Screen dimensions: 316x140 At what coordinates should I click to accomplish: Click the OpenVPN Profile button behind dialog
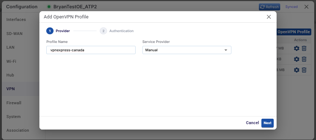point(294,32)
